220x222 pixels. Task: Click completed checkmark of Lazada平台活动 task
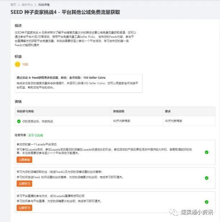(207, 152)
